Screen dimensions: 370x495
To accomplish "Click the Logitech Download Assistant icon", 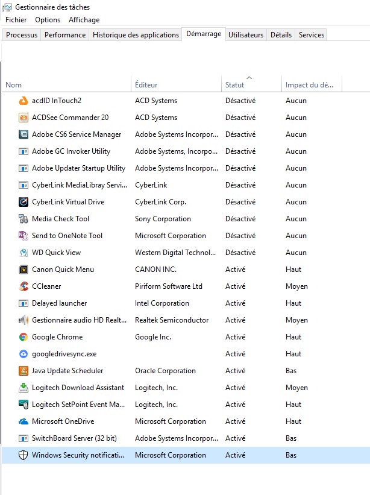I will [24, 388].
